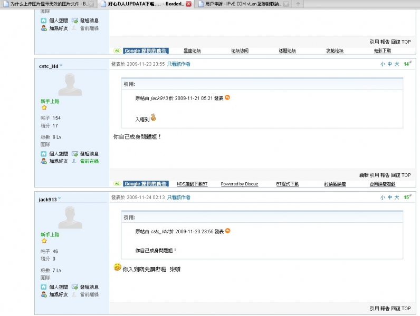Switch to the 用戶申訴 - IPvE.COM browser tab
The width and height of the screenshot is (420, 316).
[x=243, y=4]
